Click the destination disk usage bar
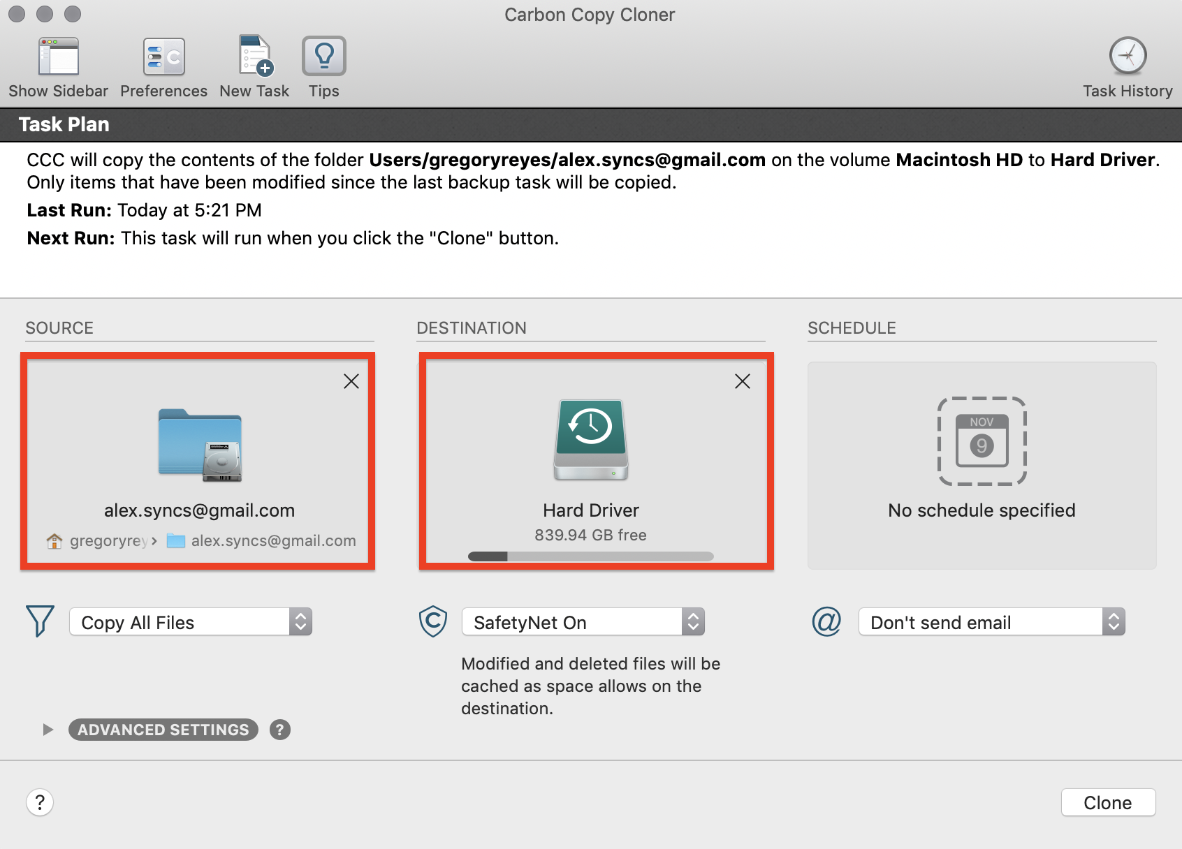Screen dimensions: 1182x849 pos(591,556)
